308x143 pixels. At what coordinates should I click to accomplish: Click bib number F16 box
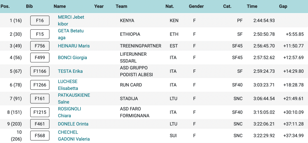point(40,20)
